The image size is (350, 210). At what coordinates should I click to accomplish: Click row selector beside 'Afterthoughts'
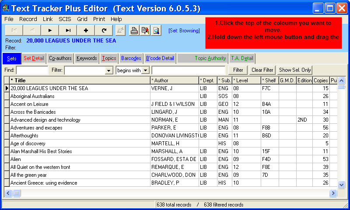coord(7,136)
